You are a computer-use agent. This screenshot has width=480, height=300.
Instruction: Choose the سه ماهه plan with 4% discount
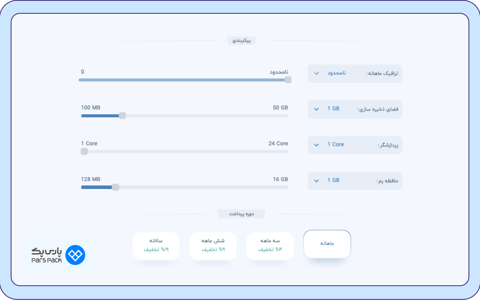(x=270, y=246)
